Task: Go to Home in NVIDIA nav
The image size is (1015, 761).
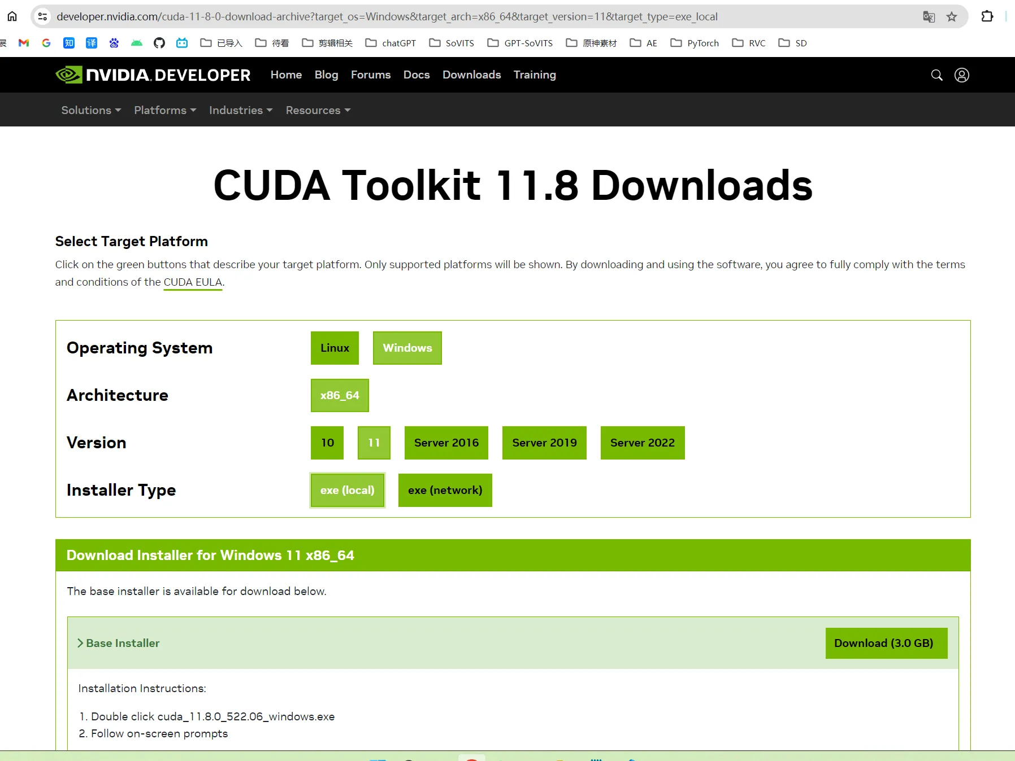Action: [x=286, y=75]
